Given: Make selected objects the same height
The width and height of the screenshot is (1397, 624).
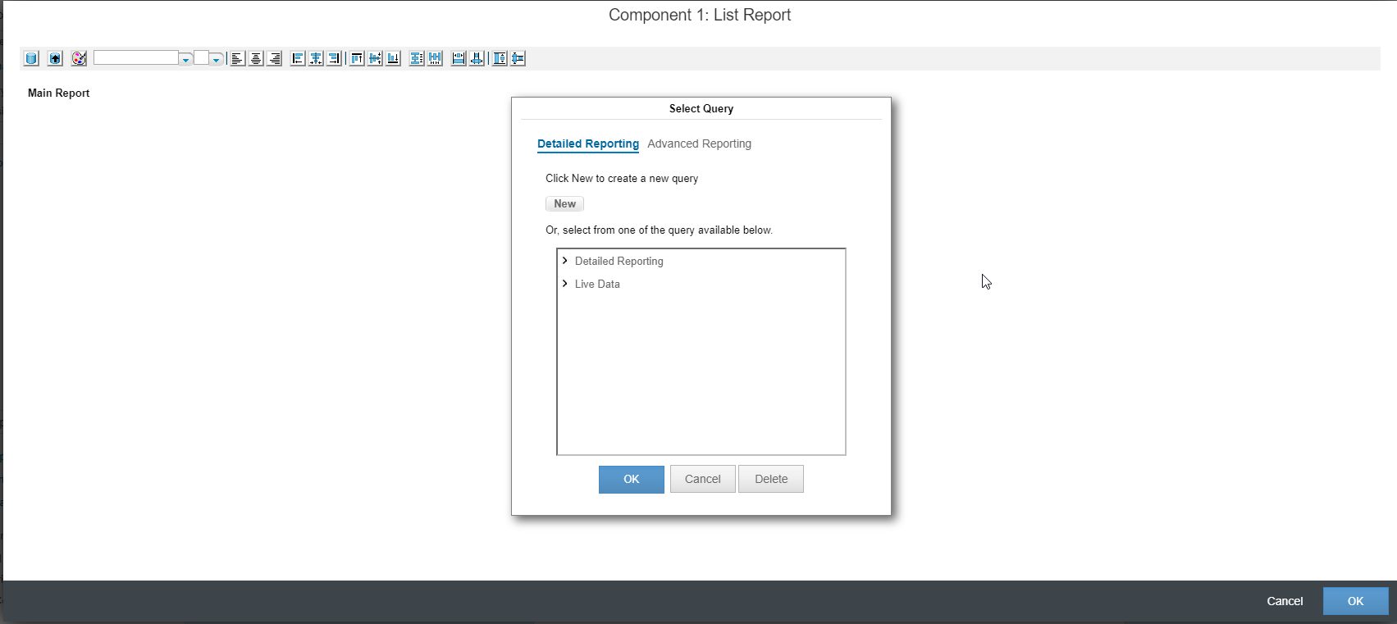Looking at the screenshot, I should click(x=477, y=58).
